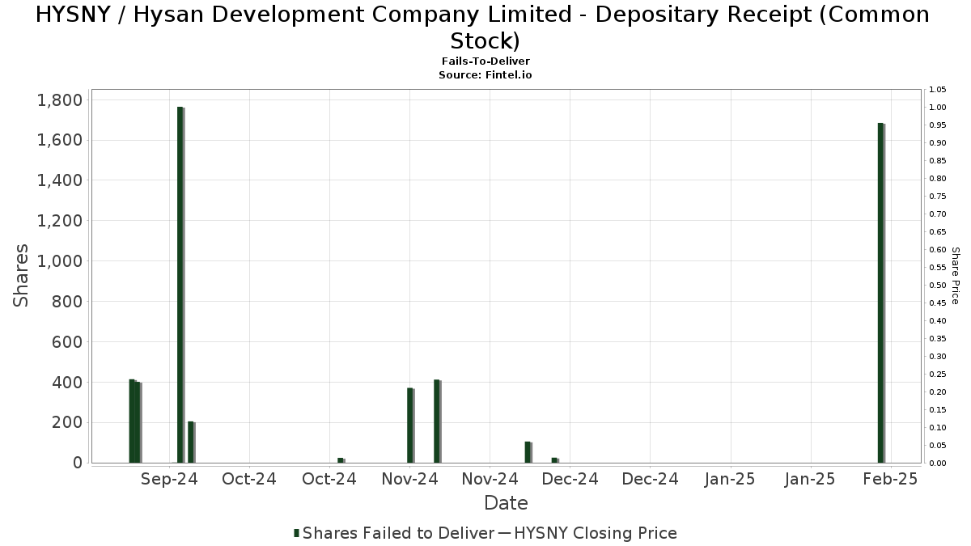Click the first 'Jan-25' x-axis label
The height and width of the screenshot is (546, 971).
pos(730,479)
